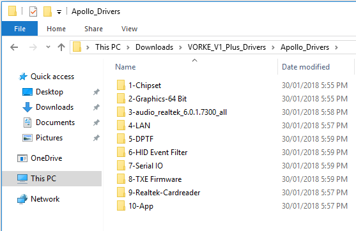Select Quick access in the navigation pane
Screen dimensions: 356x231
tap(52, 77)
